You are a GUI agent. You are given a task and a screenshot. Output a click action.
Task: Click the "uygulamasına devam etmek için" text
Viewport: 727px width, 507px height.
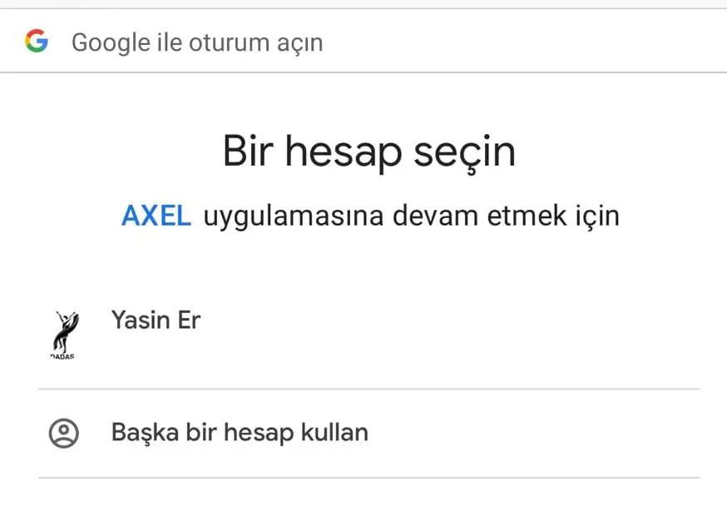411,216
